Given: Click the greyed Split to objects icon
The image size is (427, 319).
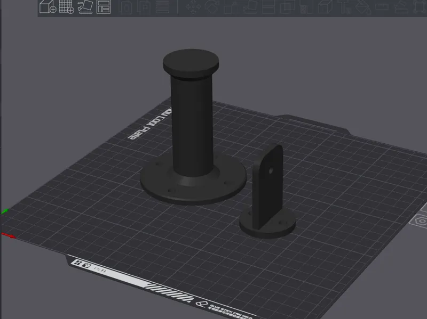Looking at the screenshot, I should [x=125, y=6].
